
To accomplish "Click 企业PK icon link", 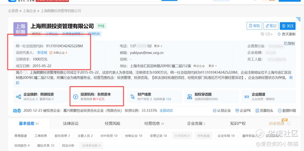I will (243, 111).
